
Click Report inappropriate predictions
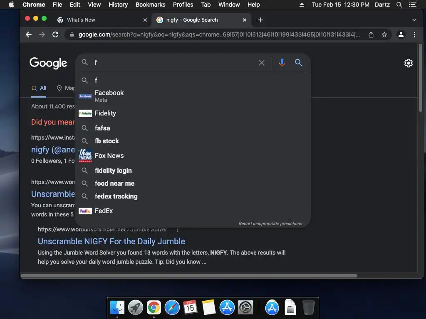pos(270,223)
